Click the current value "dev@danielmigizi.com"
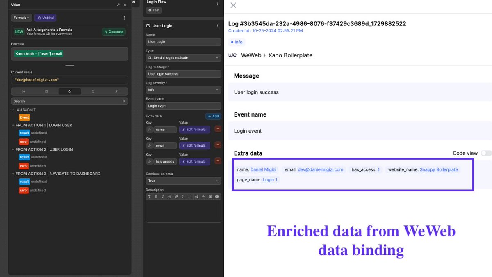Viewport: 492px width, 277px height. click(36, 80)
